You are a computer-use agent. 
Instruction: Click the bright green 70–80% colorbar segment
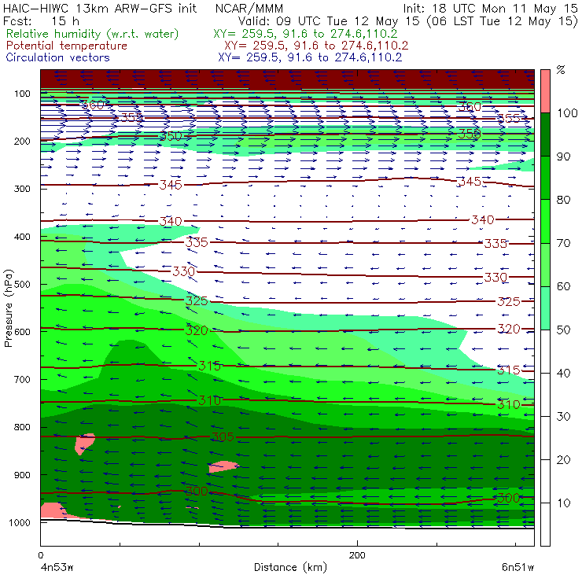pyautogui.click(x=545, y=221)
